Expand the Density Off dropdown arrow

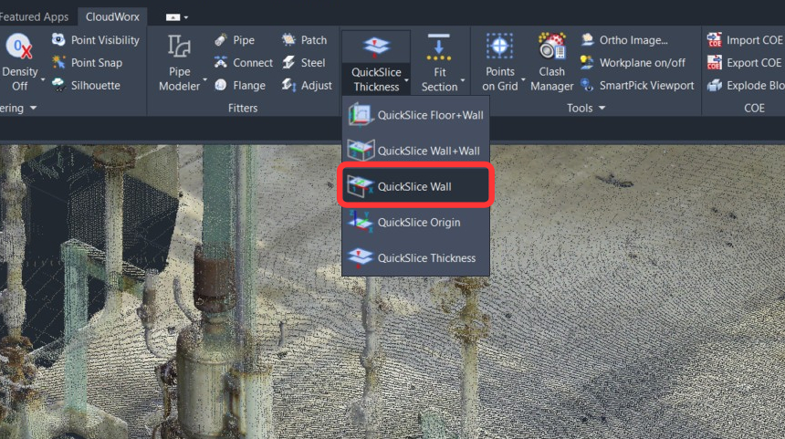43,79
